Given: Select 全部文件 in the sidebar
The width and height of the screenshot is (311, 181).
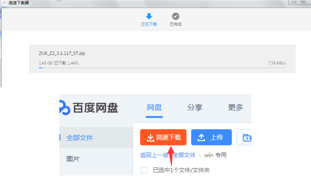Looking at the screenshot, I should click(x=96, y=138).
